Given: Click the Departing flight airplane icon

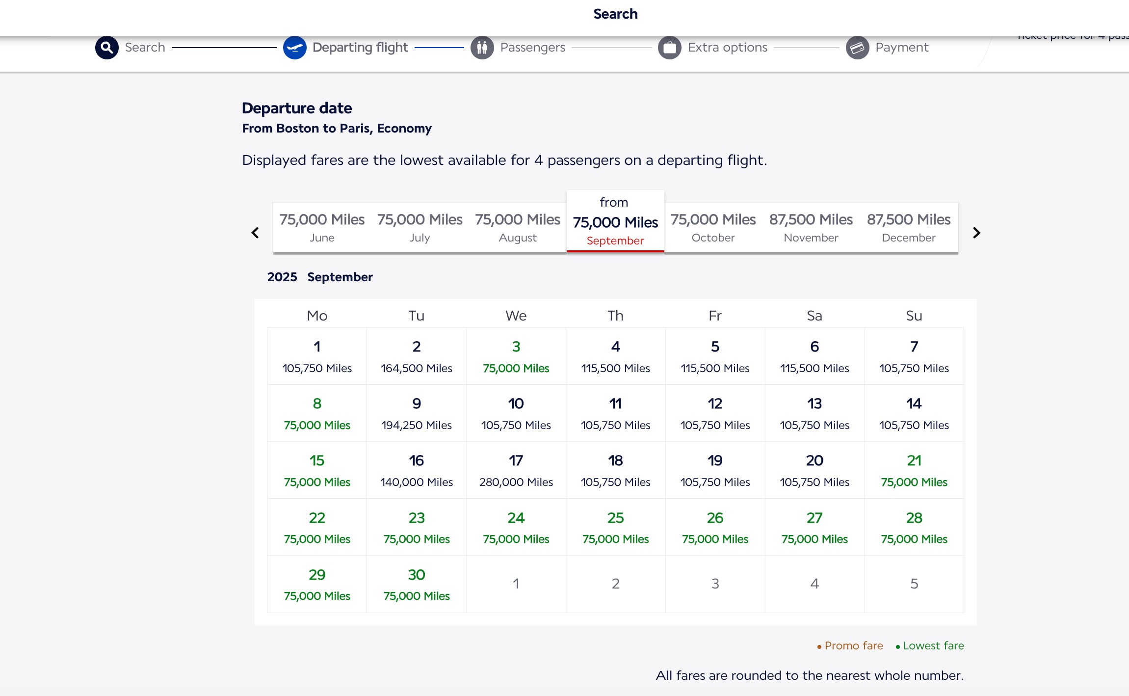Looking at the screenshot, I should pyautogui.click(x=294, y=48).
